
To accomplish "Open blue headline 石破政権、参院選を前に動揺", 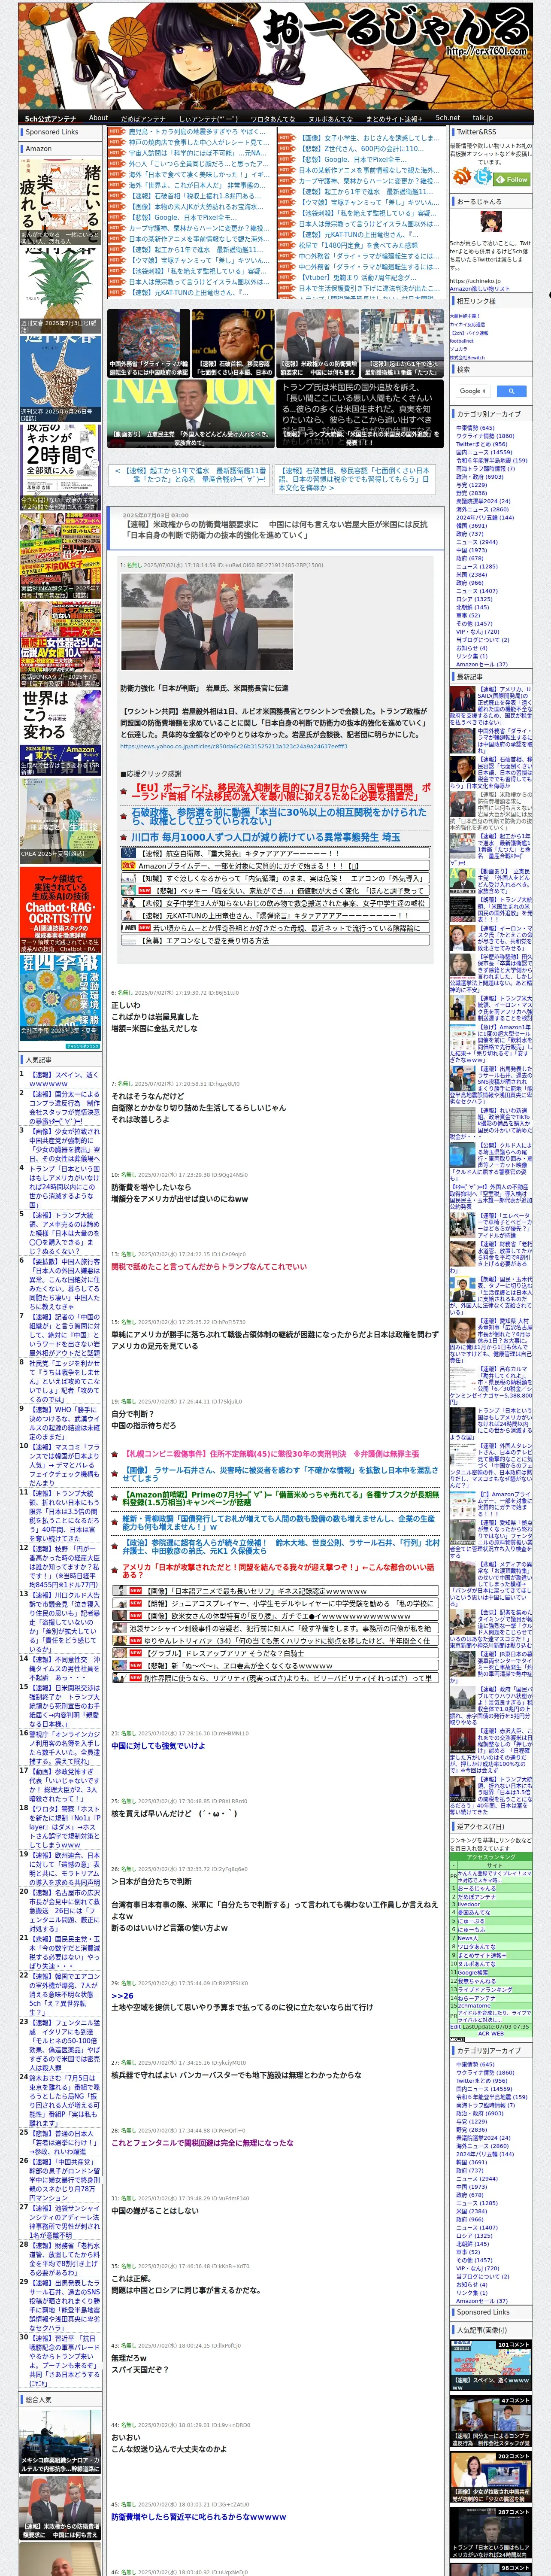I will 279,816.
